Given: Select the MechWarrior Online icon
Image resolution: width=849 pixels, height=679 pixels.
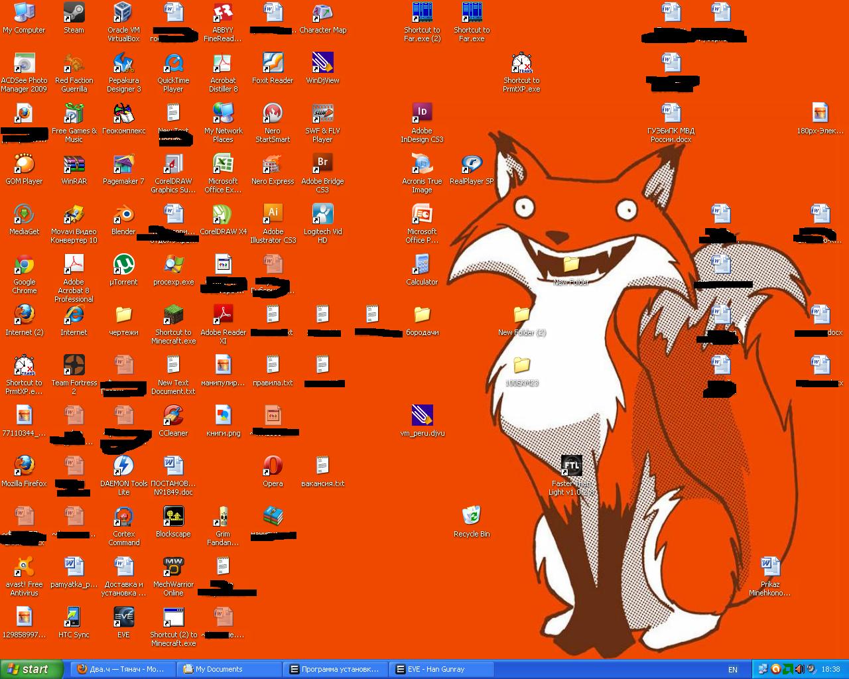Looking at the screenshot, I should pos(173,577).
